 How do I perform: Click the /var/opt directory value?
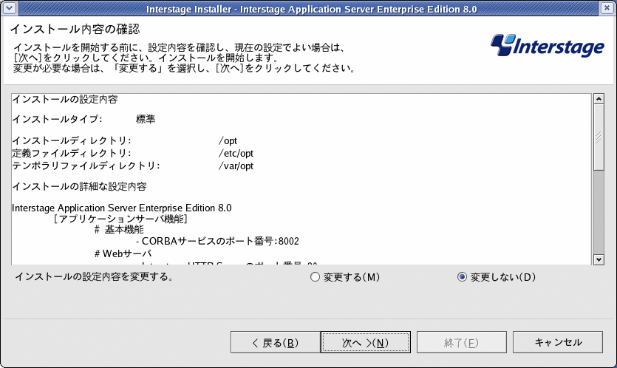point(236,166)
